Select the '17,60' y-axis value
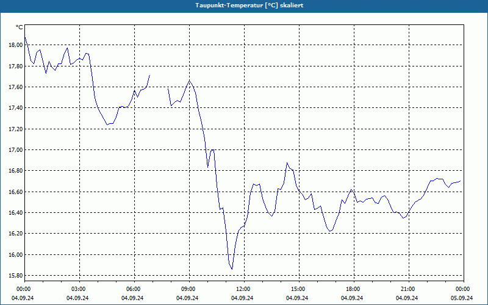The width and height of the screenshot is (488, 305). [16, 87]
